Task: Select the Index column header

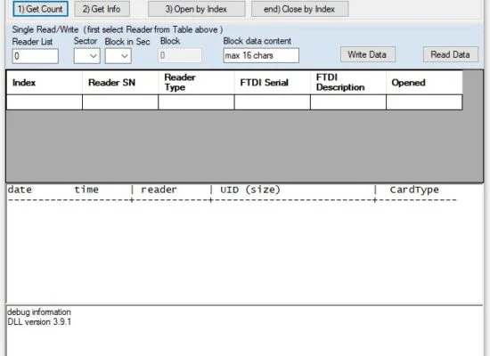Action: [45, 83]
